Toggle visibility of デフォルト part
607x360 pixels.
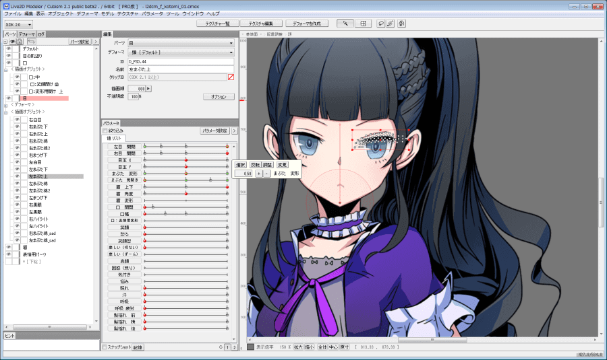click(9, 48)
